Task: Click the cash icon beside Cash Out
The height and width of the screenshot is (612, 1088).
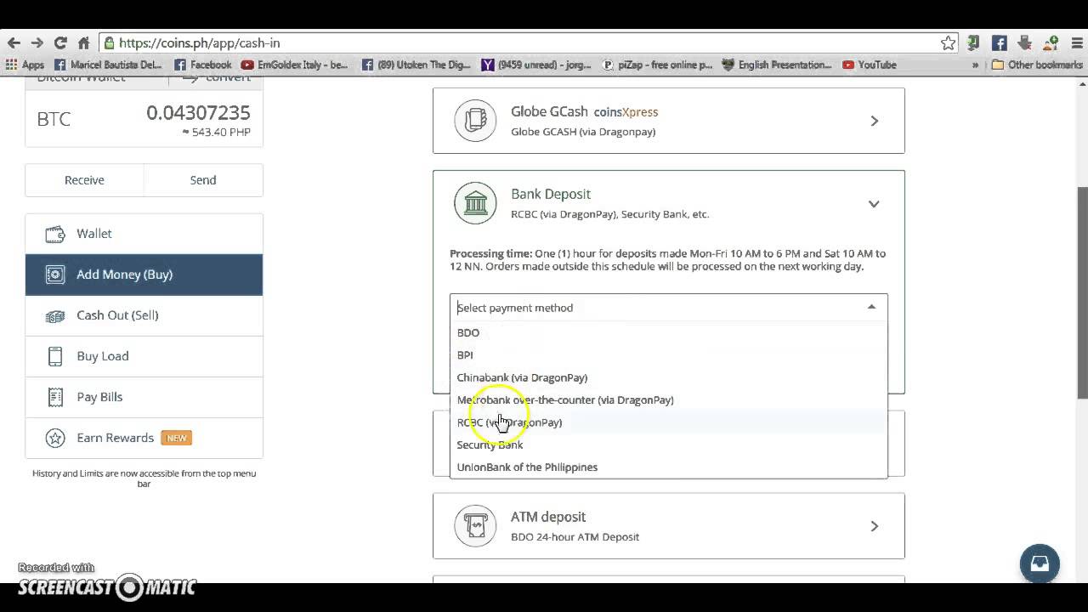Action: click(x=55, y=315)
